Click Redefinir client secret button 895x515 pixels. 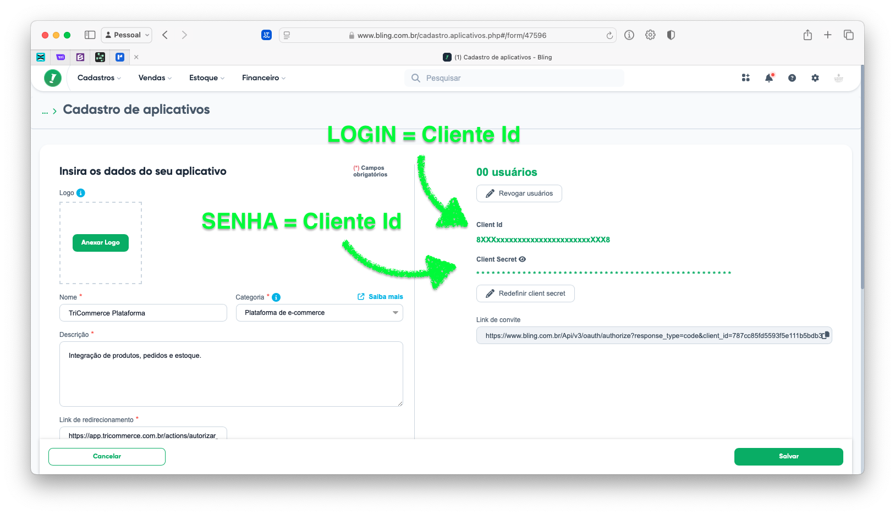point(525,294)
